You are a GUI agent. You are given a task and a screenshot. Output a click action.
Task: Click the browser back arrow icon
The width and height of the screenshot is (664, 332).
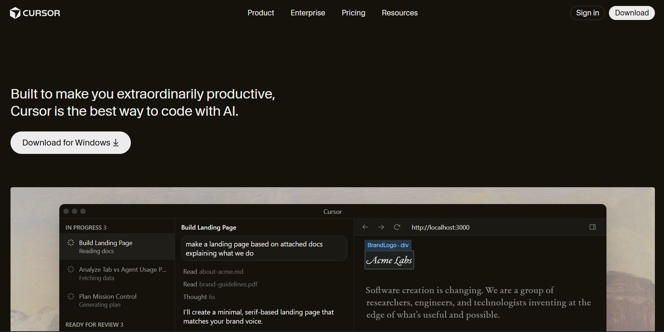pyautogui.click(x=365, y=227)
